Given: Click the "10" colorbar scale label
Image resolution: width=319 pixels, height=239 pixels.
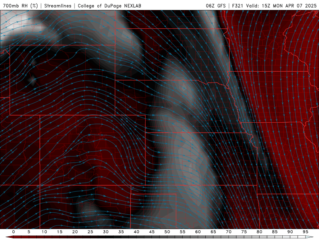Looking at the screenshot, I should click(44, 232).
